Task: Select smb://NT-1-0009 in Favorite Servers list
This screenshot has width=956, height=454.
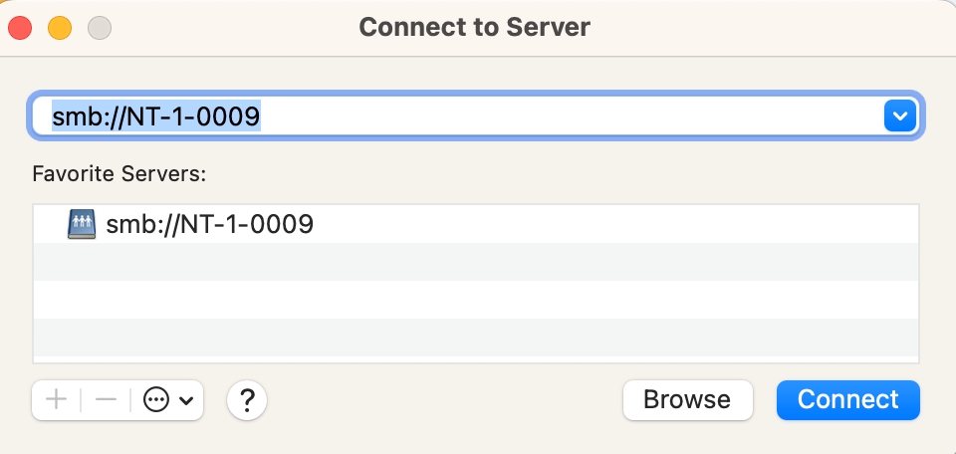Action: [209, 224]
